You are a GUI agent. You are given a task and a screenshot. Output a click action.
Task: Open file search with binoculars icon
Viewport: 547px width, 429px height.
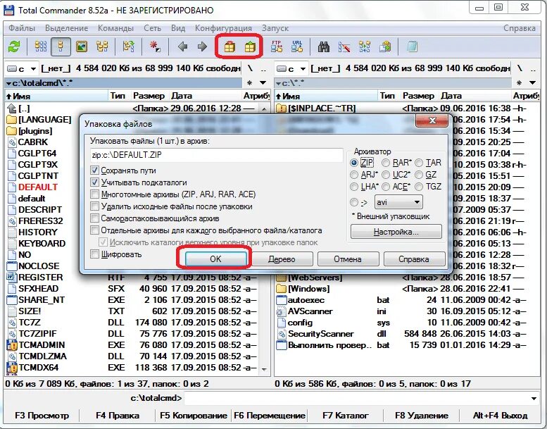click(324, 46)
